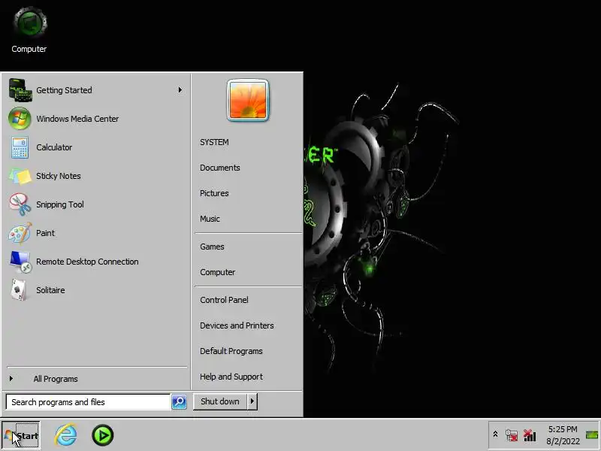
Task: Open the Shut down options arrow
Action: tap(252, 401)
